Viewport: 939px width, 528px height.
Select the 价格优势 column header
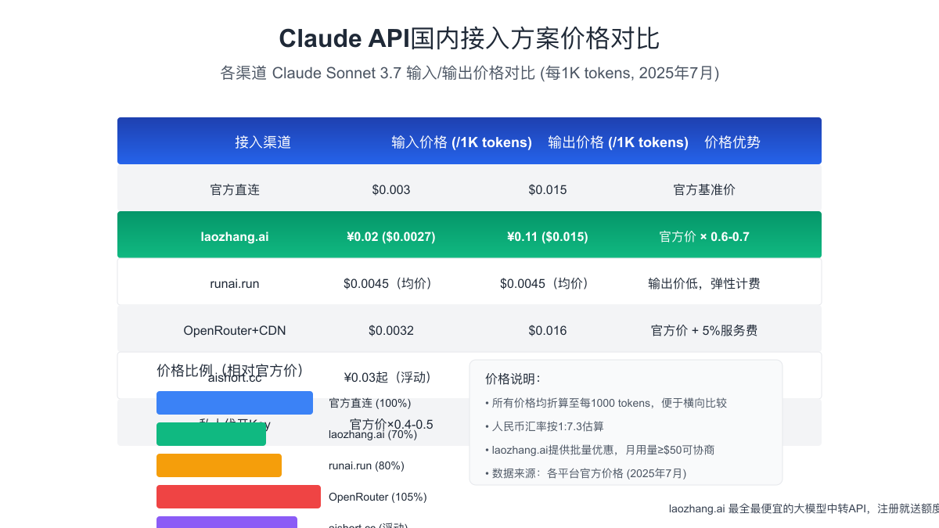(x=732, y=142)
